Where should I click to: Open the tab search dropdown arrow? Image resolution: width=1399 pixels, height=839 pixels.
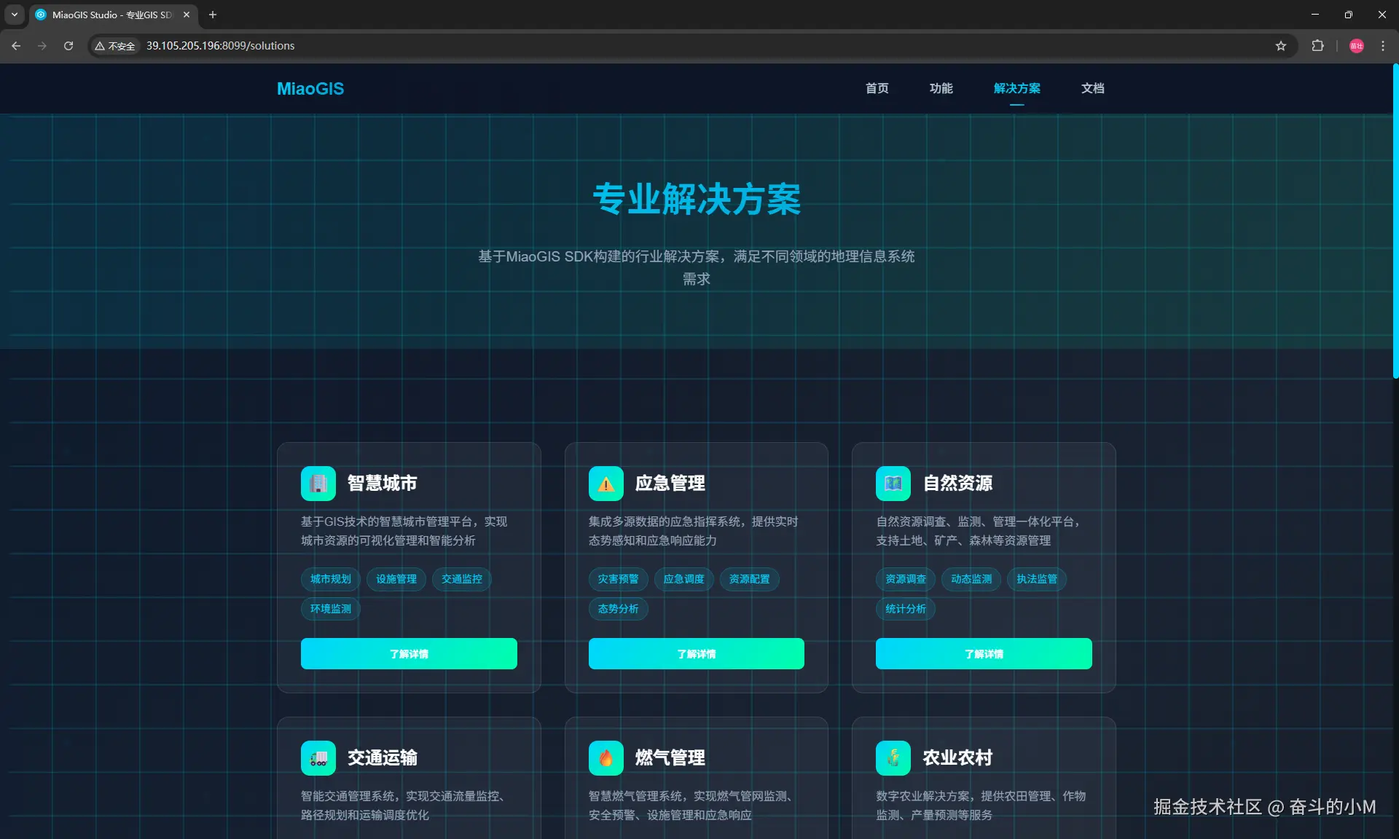click(x=15, y=15)
